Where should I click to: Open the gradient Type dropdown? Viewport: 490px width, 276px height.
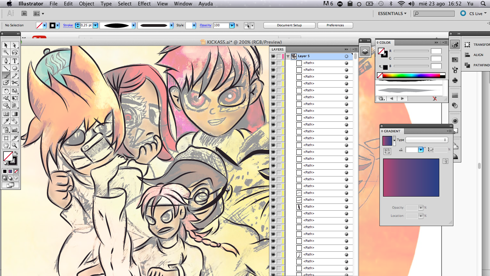pos(427,140)
